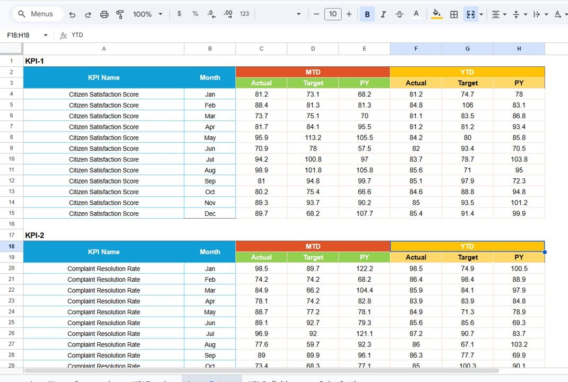Image resolution: width=568 pixels, height=382 pixels.
Task: Decrease font size with minus button
Action: point(316,14)
